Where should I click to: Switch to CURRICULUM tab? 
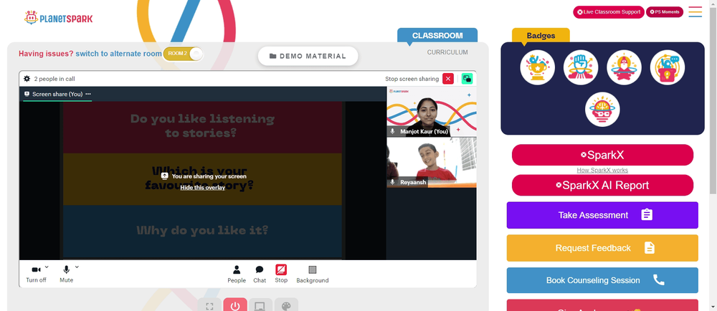[447, 52]
